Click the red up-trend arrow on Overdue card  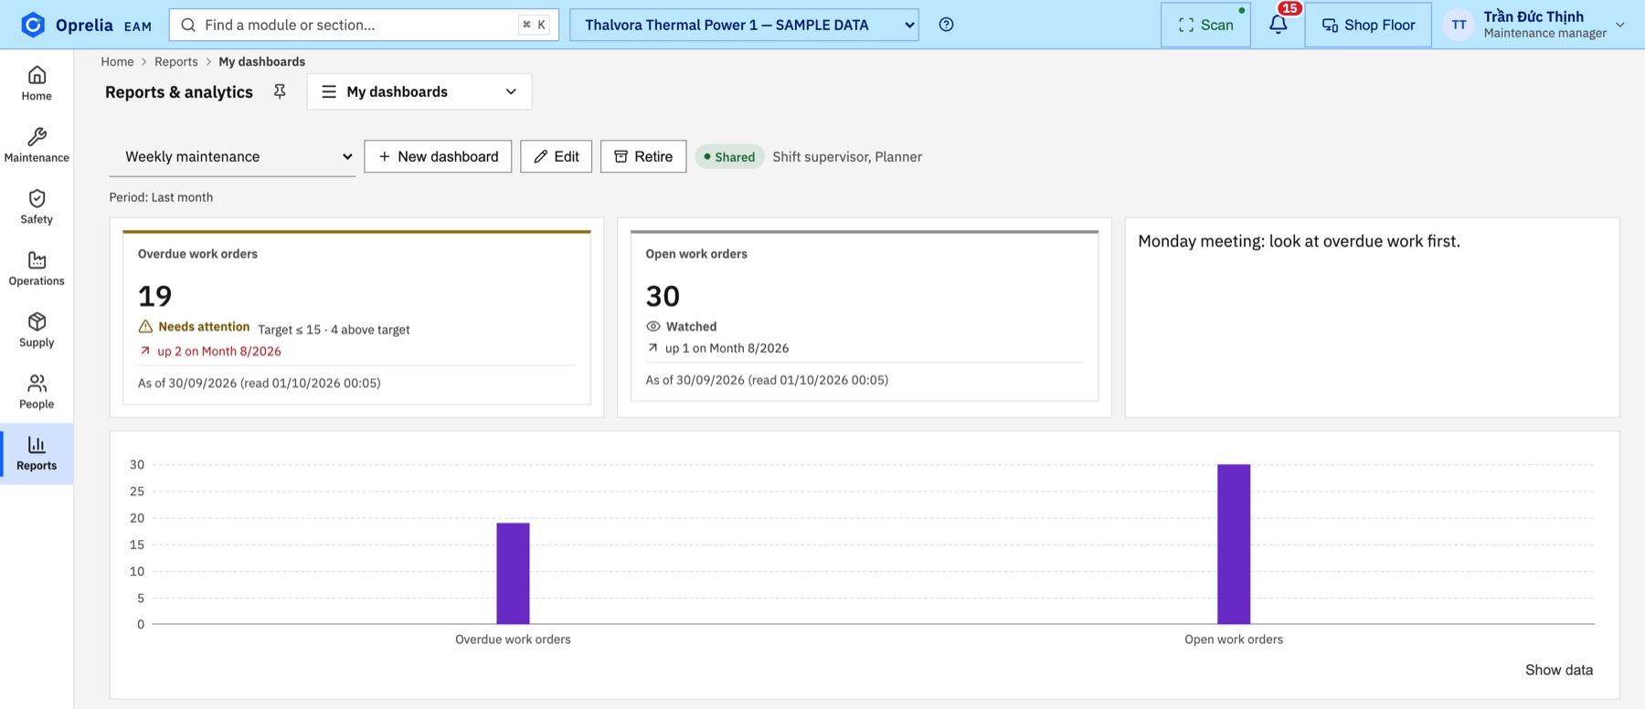144,351
